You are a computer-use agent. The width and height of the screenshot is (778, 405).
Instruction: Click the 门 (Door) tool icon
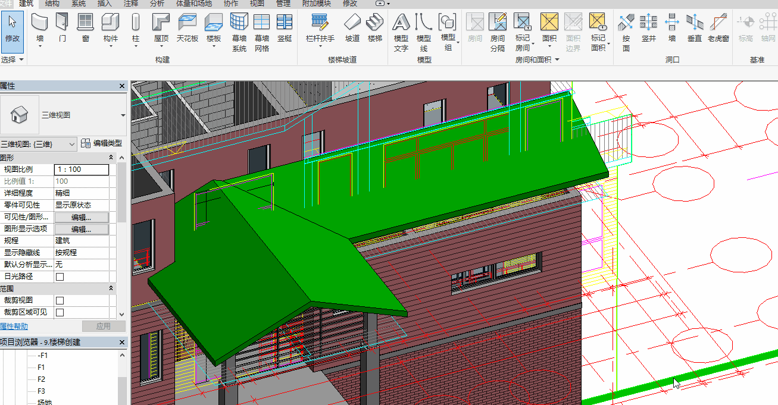(x=62, y=22)
